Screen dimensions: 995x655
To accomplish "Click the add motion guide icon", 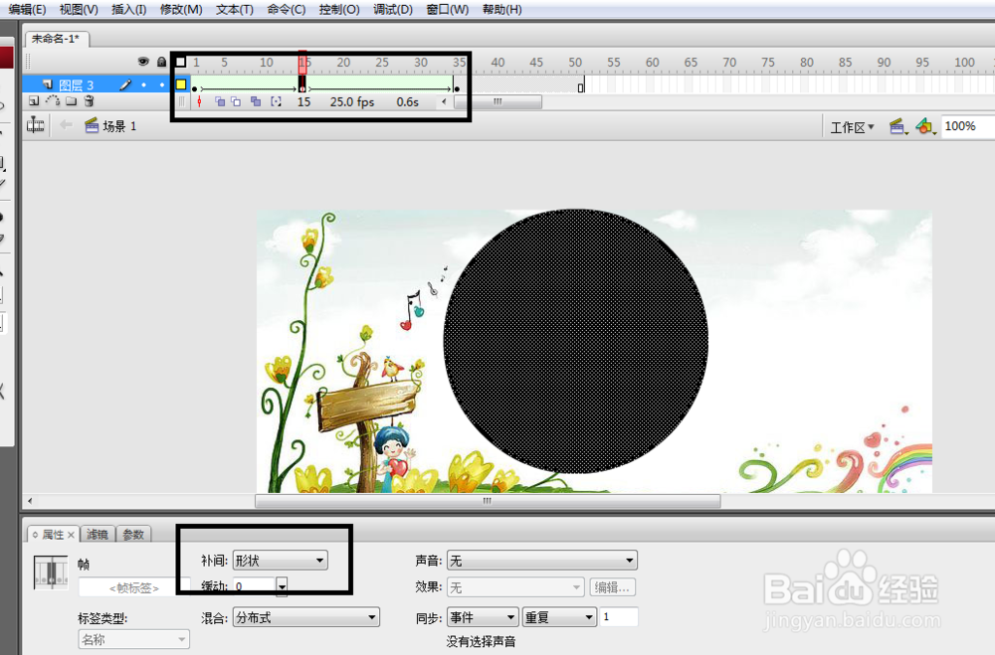I will tap(53, 100).
